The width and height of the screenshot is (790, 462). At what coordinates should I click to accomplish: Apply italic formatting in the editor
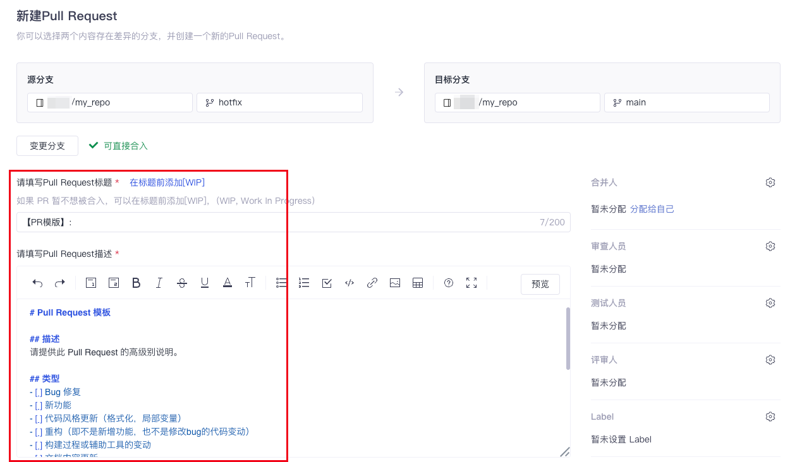[x=159, y=283]
